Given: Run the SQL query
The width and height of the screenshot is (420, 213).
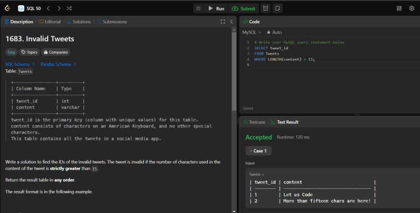Looking at the screenshot, I should (x=216, y=8).
